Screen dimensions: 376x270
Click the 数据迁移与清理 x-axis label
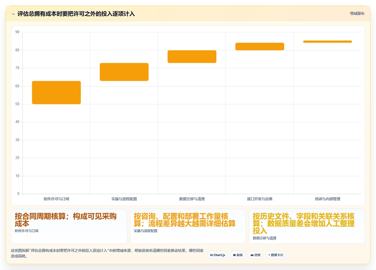click(192, 199)
